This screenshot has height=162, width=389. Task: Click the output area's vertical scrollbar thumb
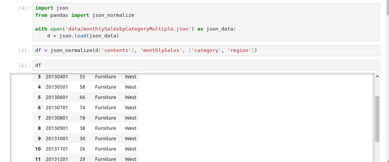[377, 118]
